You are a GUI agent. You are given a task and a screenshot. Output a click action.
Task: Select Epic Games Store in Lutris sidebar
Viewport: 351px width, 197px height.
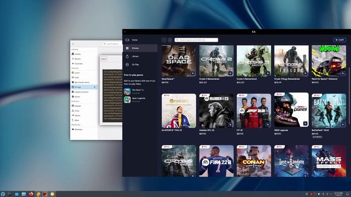coord(84,83)
